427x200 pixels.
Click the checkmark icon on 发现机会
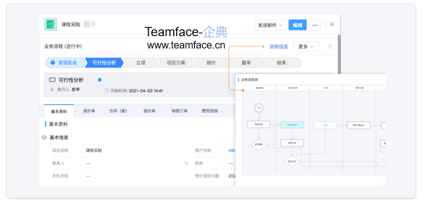click(53, 63)
